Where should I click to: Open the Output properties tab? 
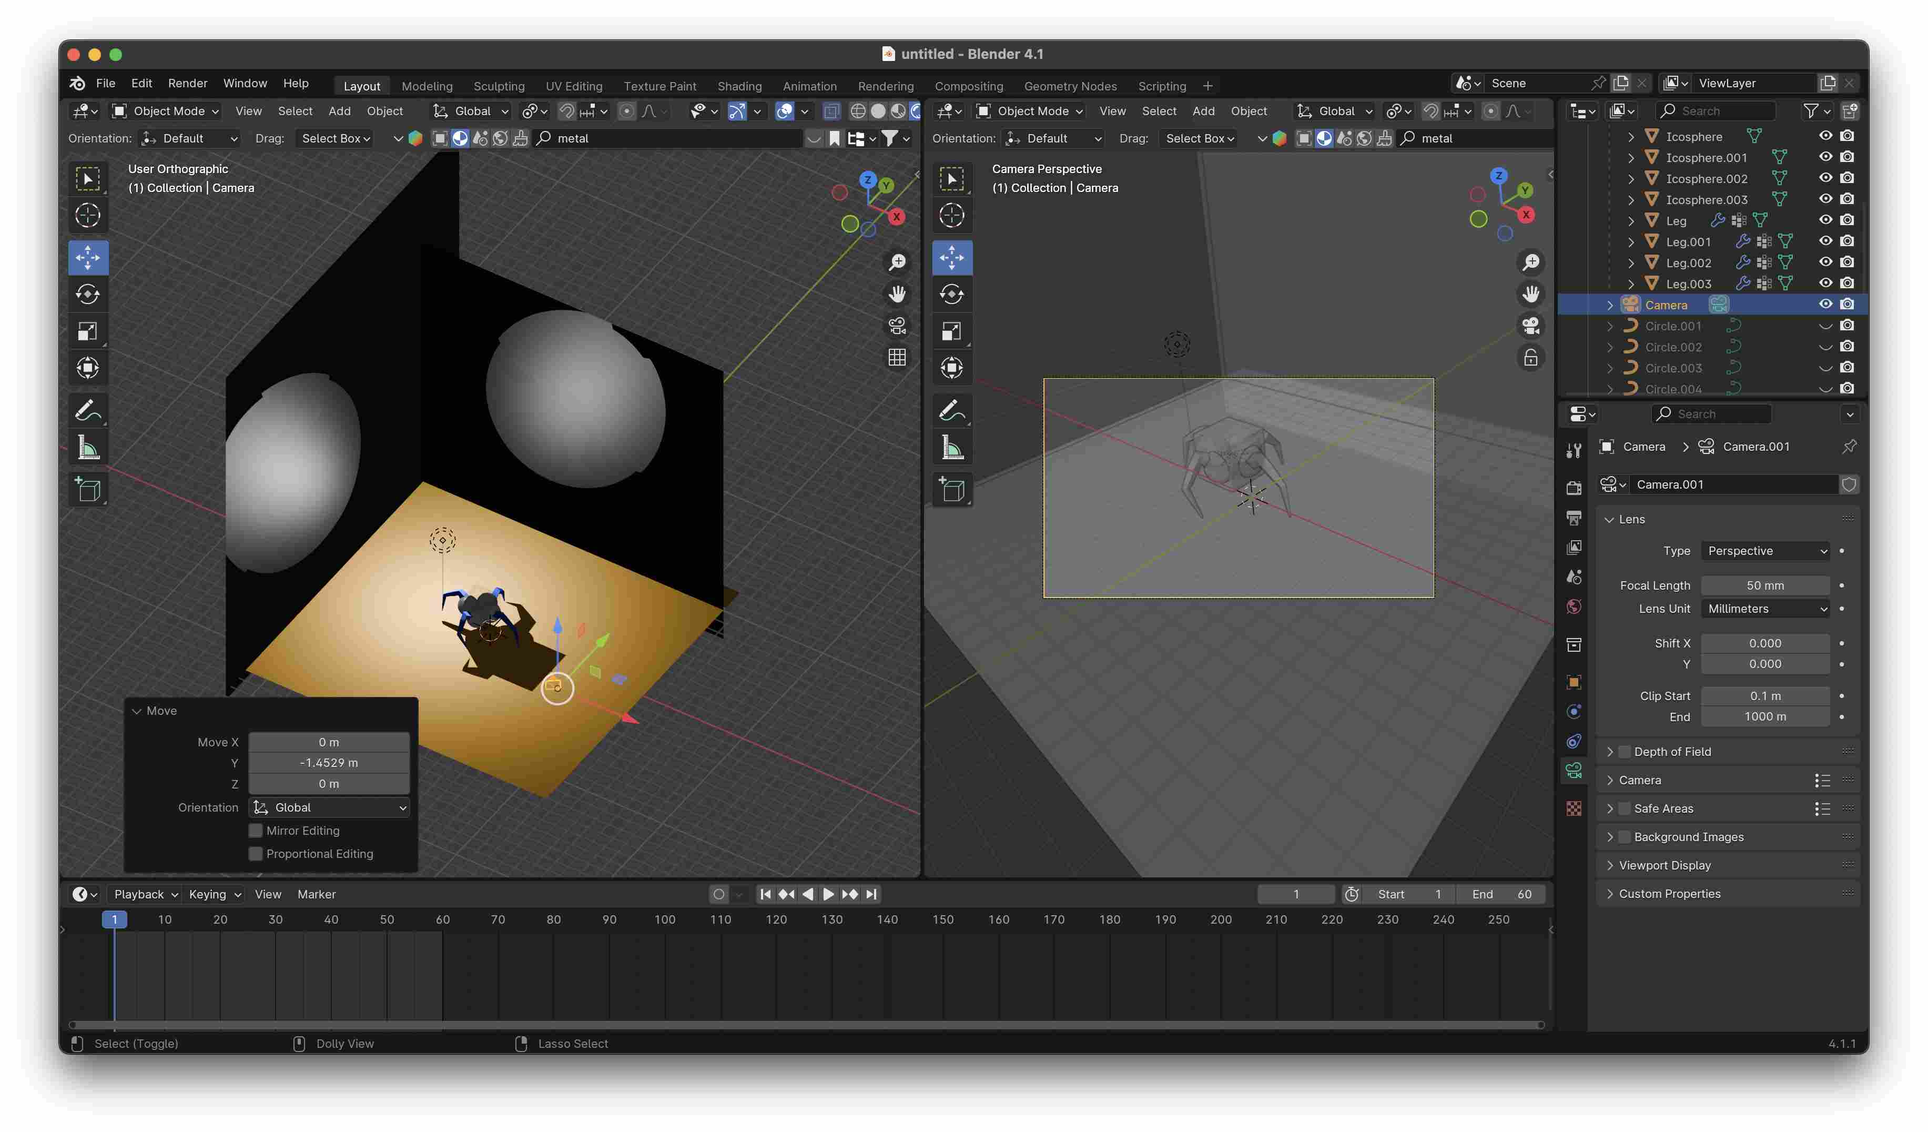coord(1574,518)
